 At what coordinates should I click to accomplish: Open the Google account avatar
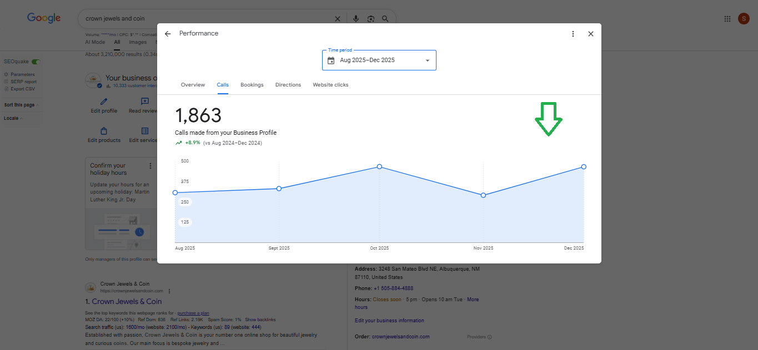[x=744, y=19]
